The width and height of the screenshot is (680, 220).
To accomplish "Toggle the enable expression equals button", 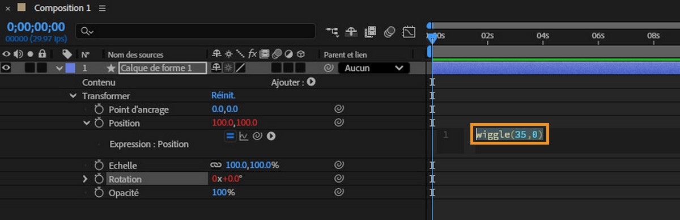I will pos(231,136).
